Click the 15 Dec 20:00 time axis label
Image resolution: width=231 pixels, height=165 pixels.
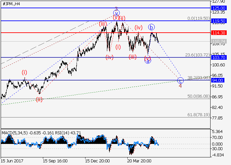click(98, 161)
